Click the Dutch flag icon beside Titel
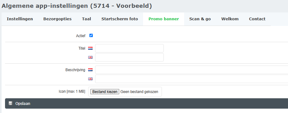Viewport: 288px width, 113px height. [90, 48]
